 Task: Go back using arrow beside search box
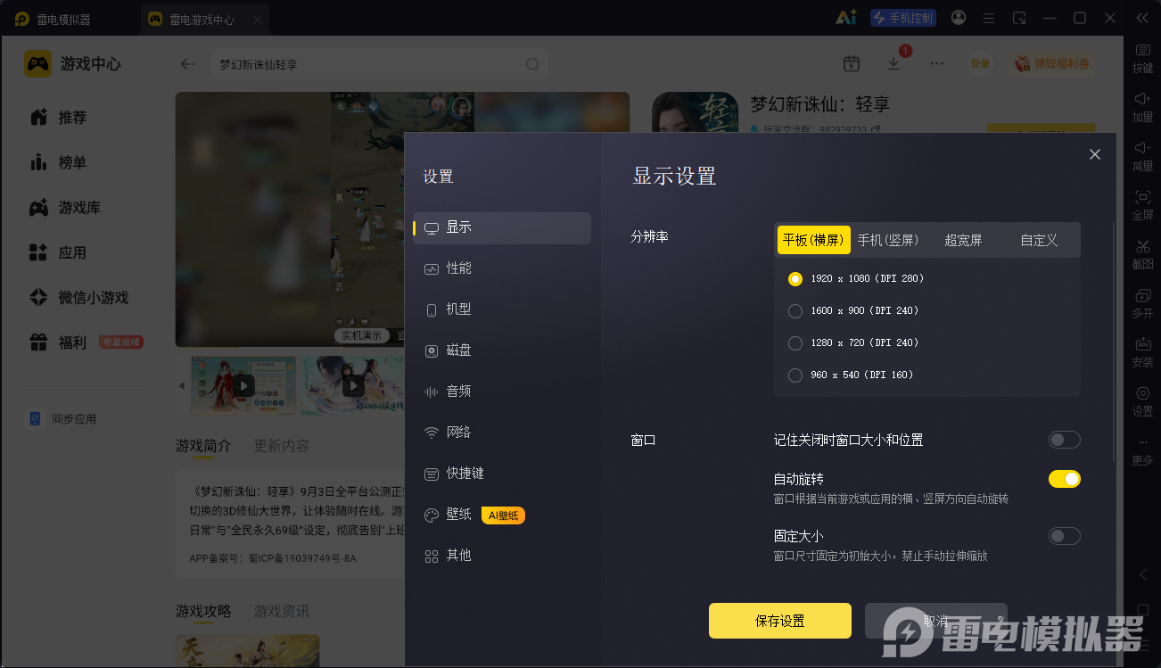187,64
